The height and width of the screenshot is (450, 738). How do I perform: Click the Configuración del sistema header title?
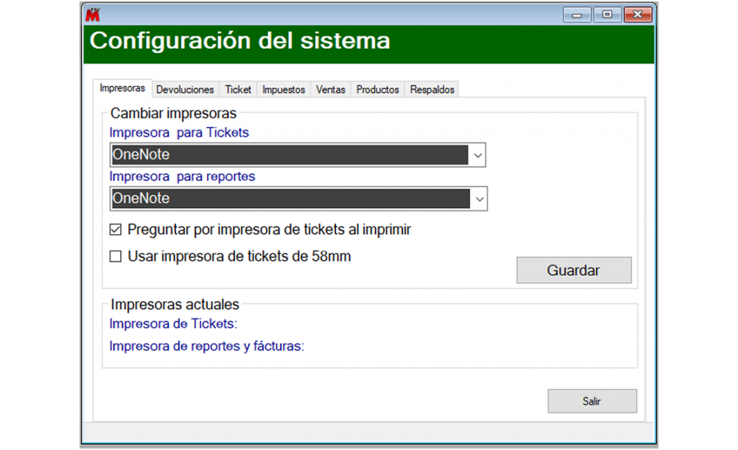click(x=240, y=41)
